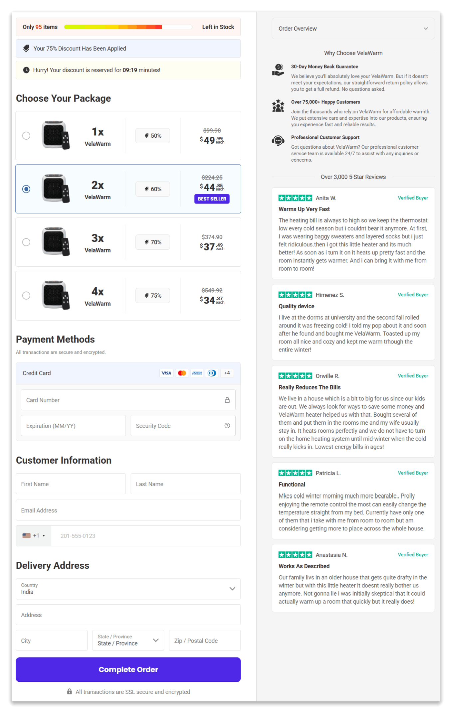Image resolution: width=452 pixels, height=713 pixels.
Task: Click the discount tag icon in the banner
Action: (x=26, y=49)
